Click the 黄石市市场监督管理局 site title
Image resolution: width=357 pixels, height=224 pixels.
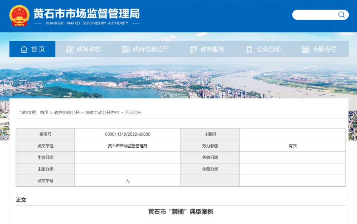(x=87, y=14)
